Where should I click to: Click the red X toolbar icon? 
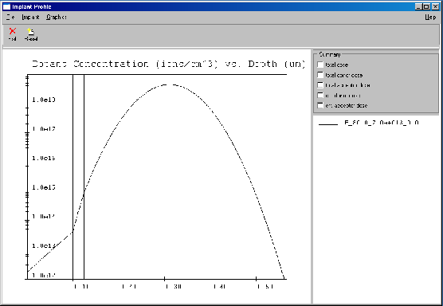click(13, 31)
